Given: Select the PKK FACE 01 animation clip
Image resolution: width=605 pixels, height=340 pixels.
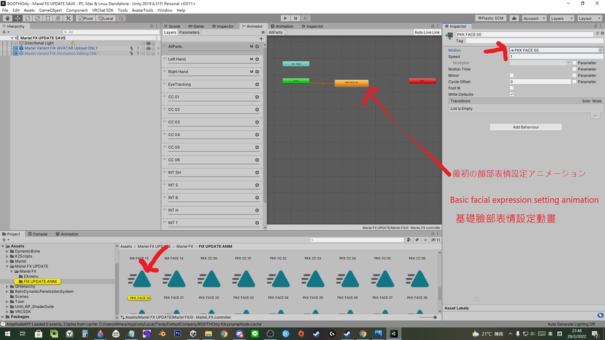Looking at the screenshot, I should tap(174, 283).
